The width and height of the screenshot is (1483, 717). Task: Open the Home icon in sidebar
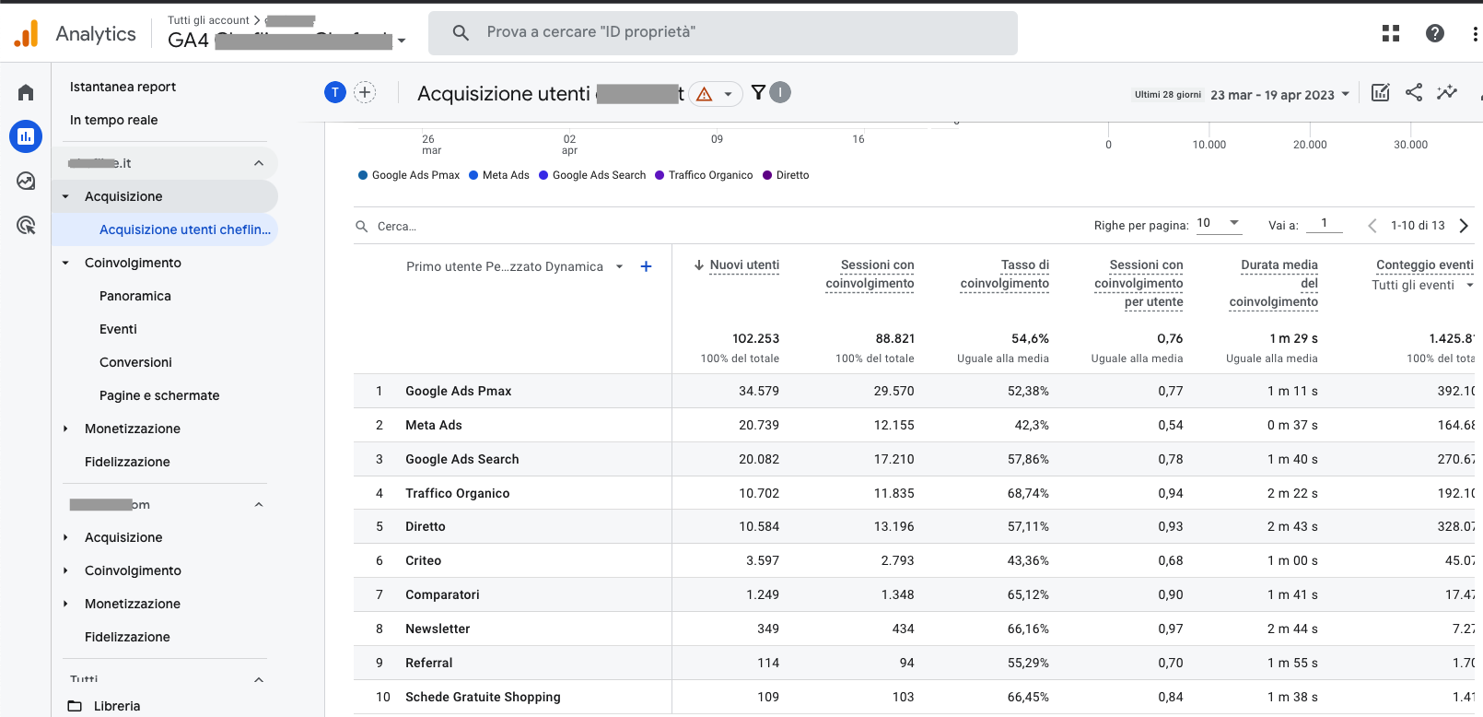26,92
